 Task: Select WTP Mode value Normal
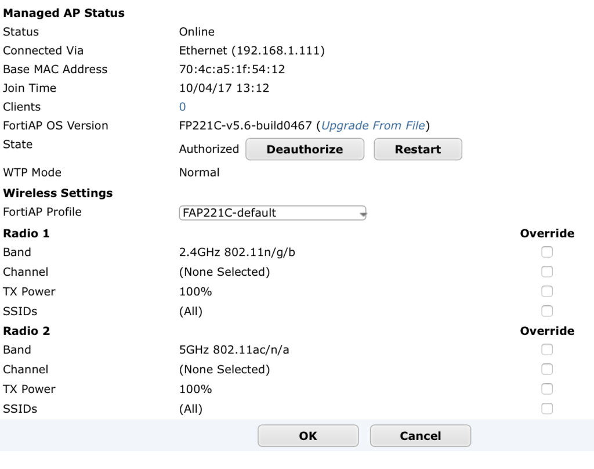pos(199,172)
